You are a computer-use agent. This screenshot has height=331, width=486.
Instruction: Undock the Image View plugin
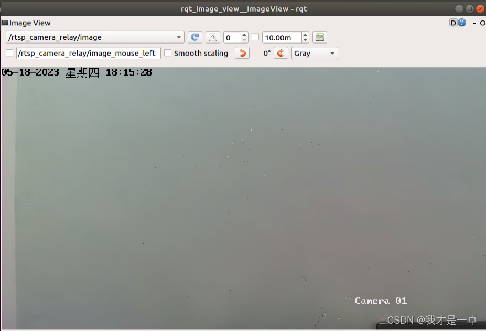(483, 23)
